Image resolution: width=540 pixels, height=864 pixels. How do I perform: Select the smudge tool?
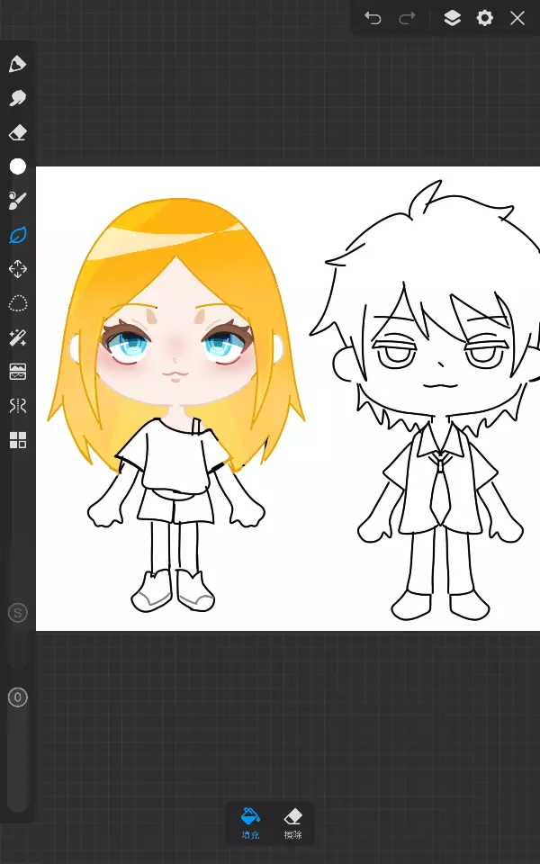18,98
